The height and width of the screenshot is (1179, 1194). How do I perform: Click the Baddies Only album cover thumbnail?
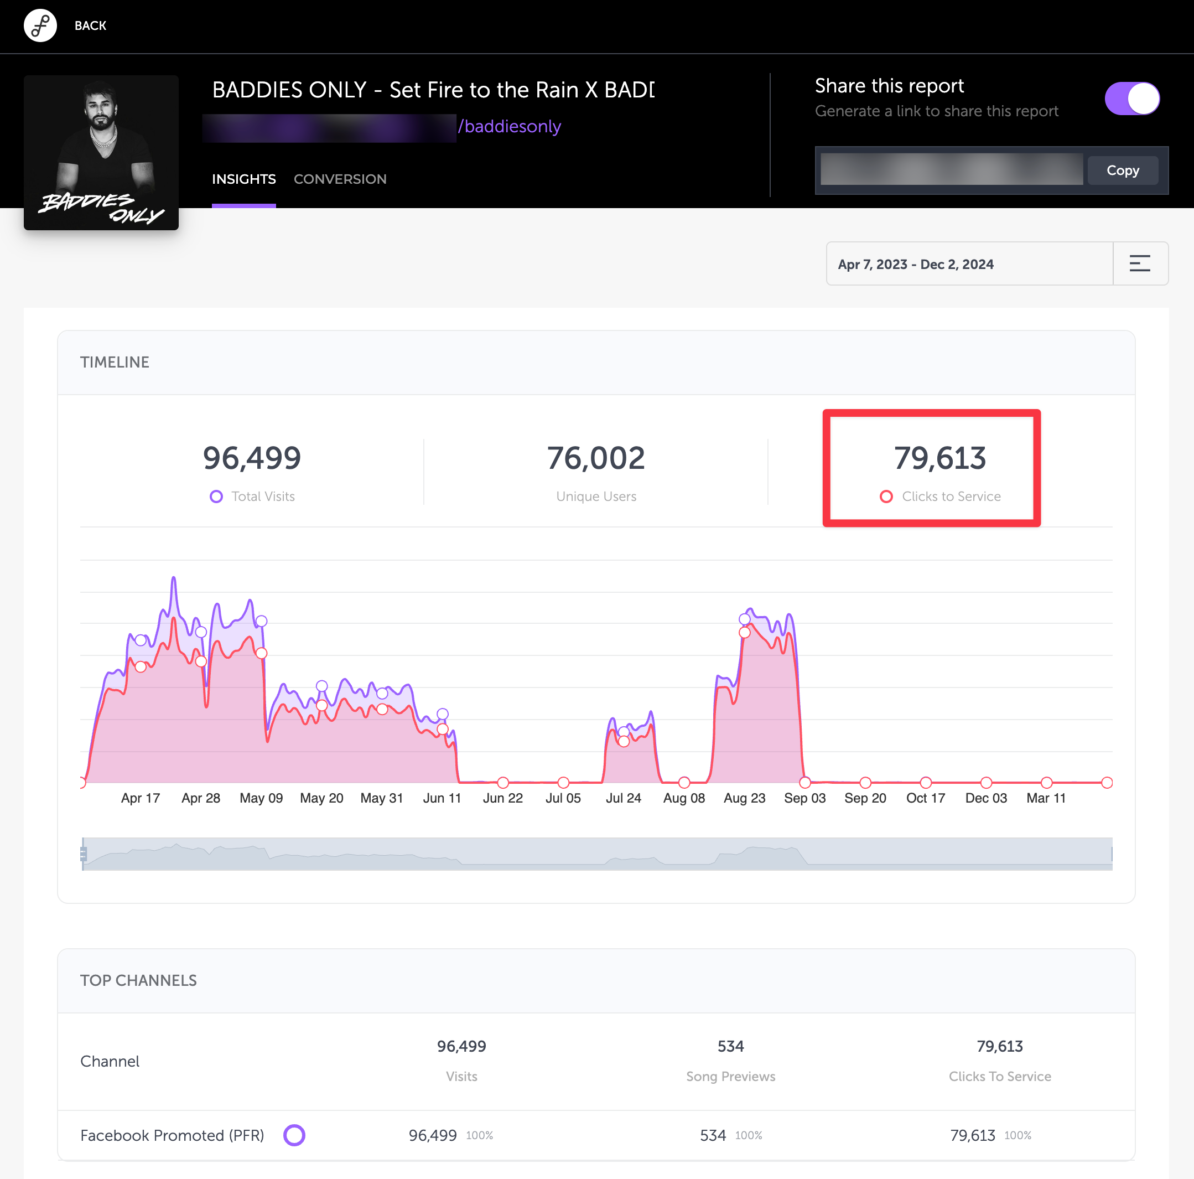point(101,153)
